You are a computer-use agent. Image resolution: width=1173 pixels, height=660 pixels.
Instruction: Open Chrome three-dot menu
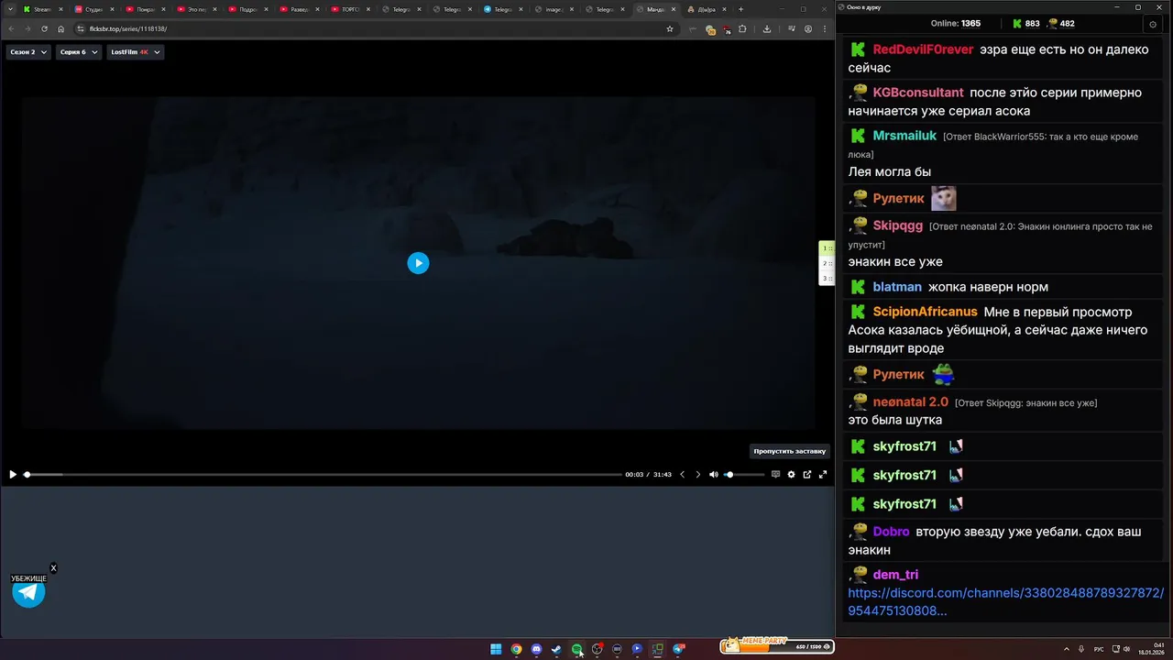coord(824,28)
